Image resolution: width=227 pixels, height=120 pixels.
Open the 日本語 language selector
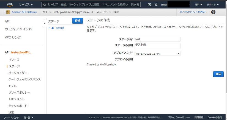pos(29,118)
